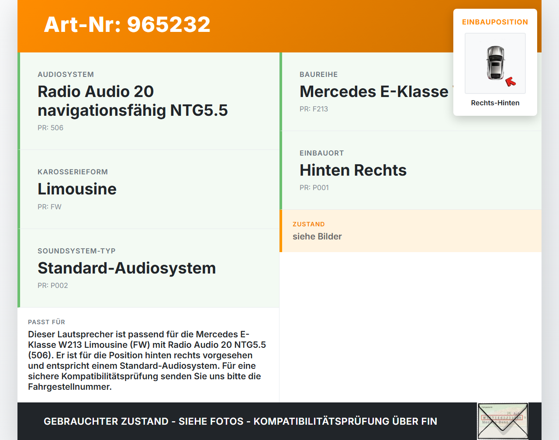Click the EINBAUPOSITION card image
This screenshot has width=559, height=440.
pos(495,63)
